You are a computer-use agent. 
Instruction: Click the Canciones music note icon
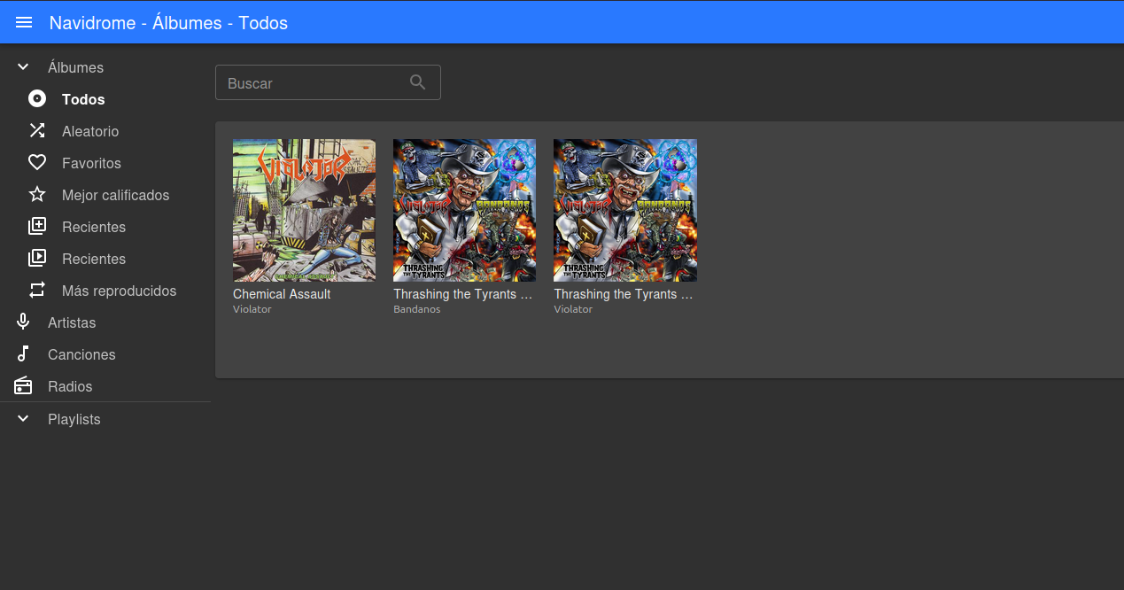point(24,354)
